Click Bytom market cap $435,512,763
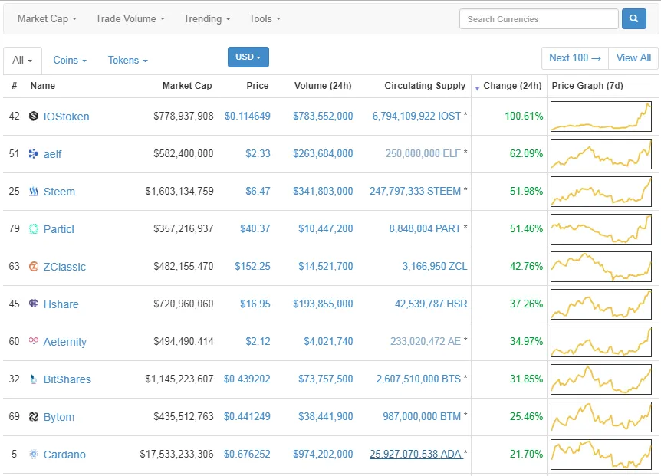 [x=183, y=416]
